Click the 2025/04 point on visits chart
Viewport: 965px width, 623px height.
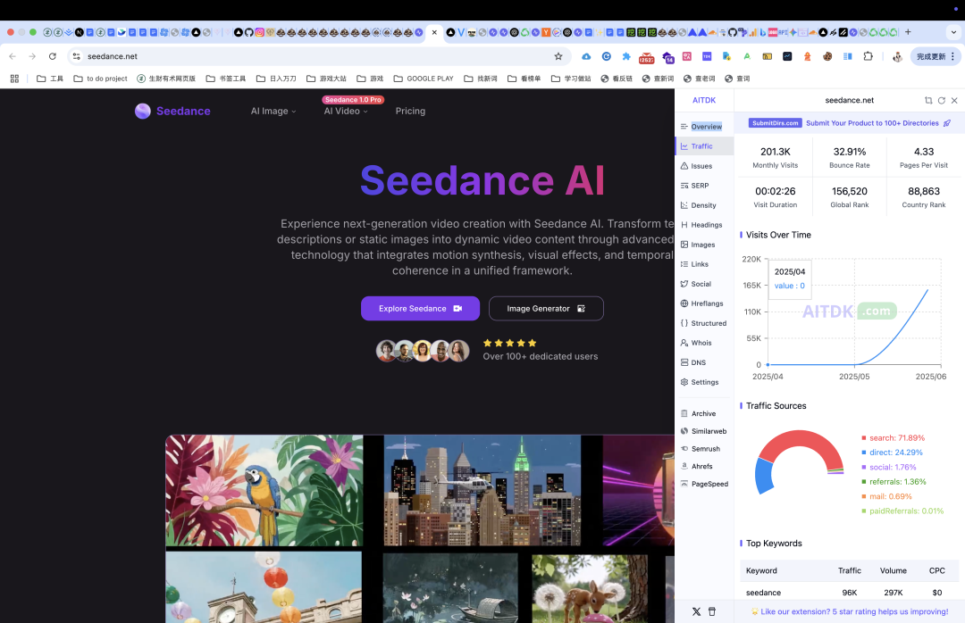coord(768,365)
